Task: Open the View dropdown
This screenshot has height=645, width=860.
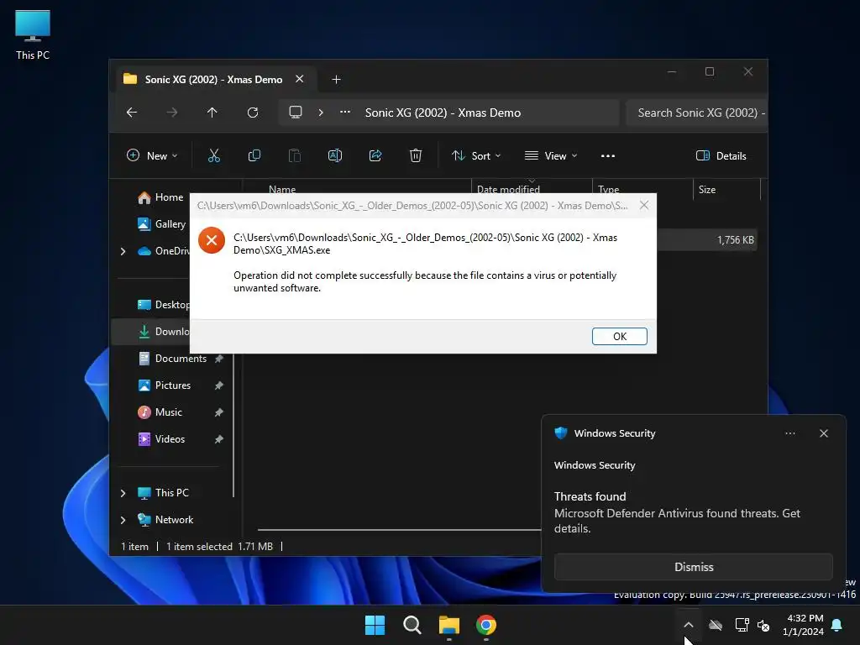Action: (x=551, y=155)
